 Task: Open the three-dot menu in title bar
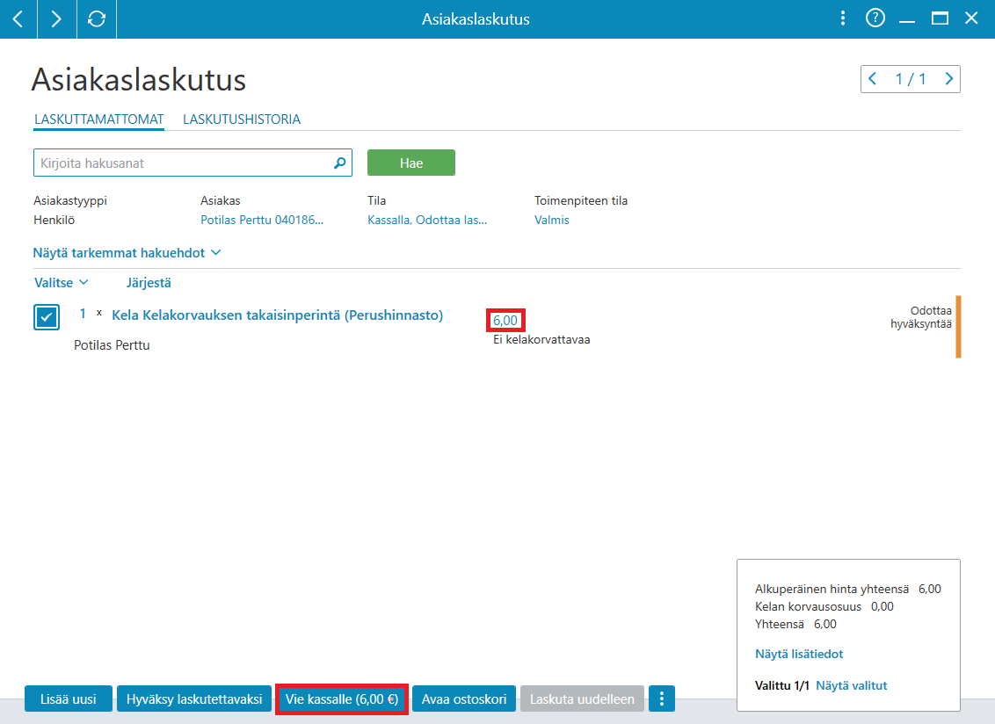click(x=843, y=18)
